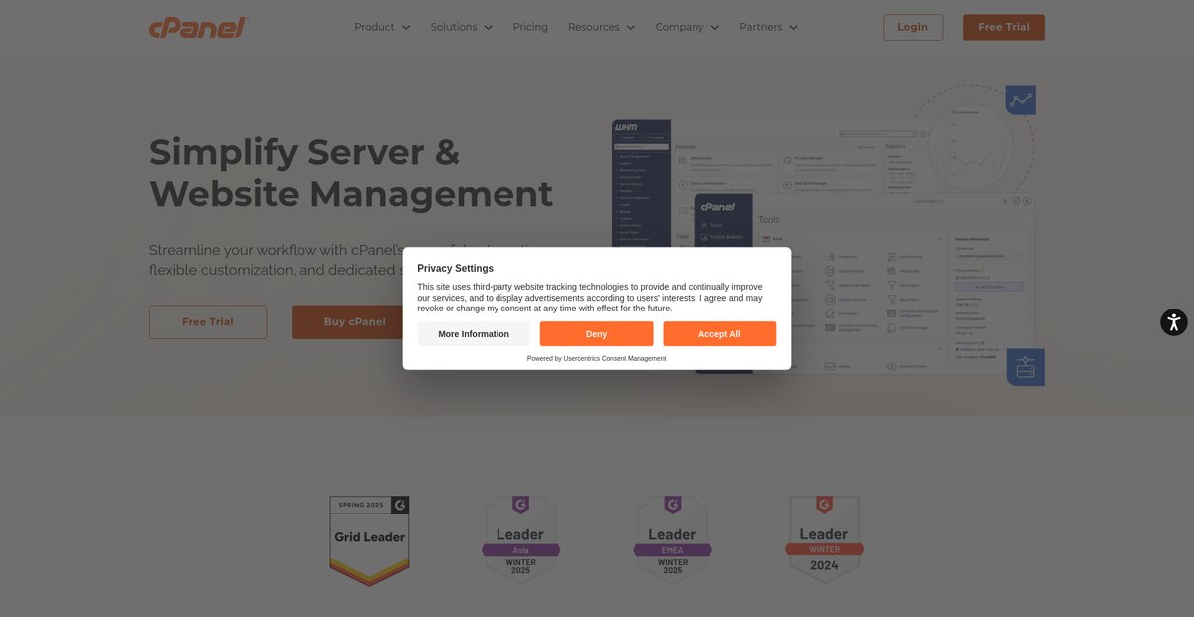
Task: Expand the Partners dropdown chevron
Action: pos(793,27)
